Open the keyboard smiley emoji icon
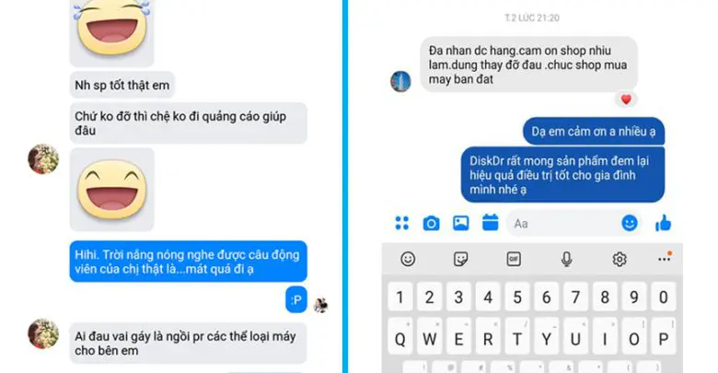The height and width of the screenshot is (373, 718). [x=408, y=260]
